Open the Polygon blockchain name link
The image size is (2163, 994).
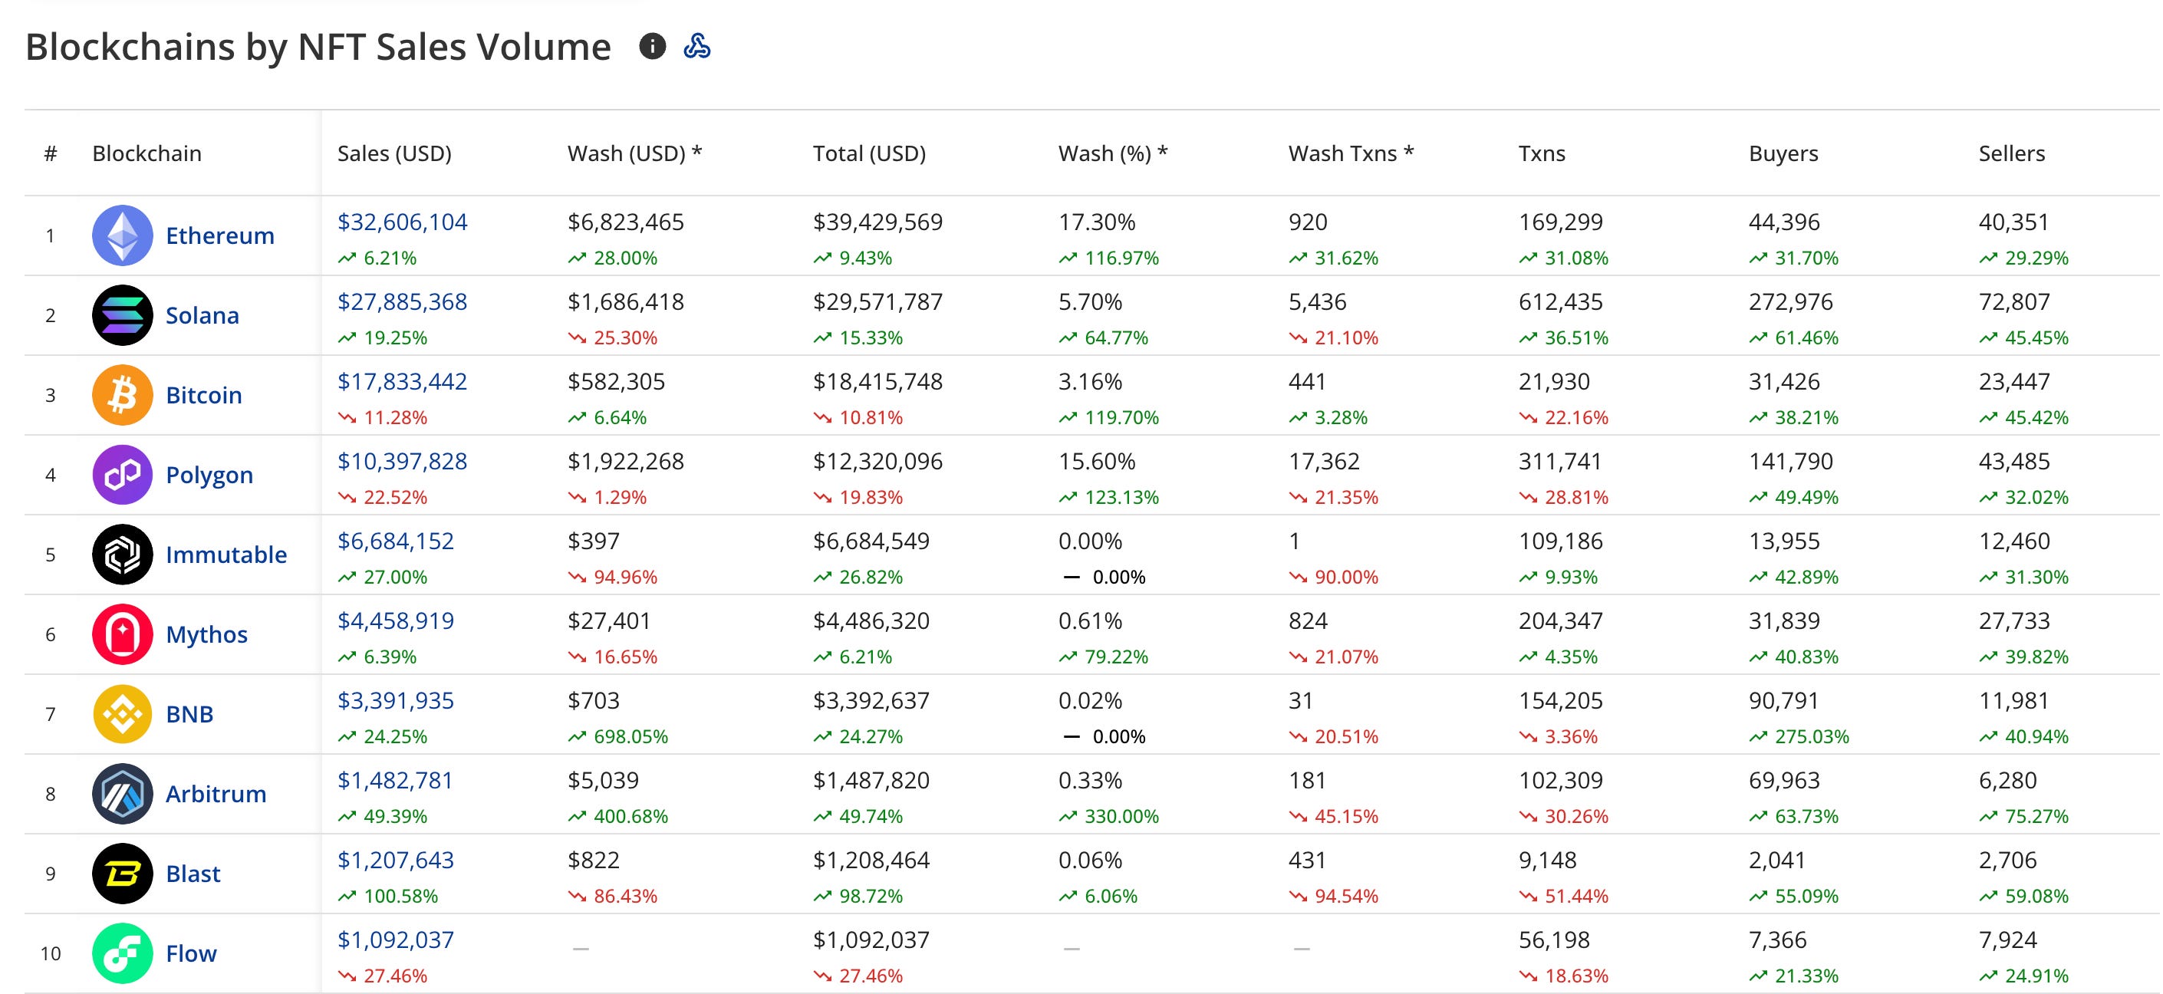[209, 474]
